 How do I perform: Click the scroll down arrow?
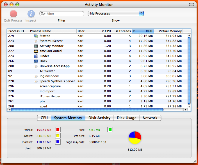[189, 106]
